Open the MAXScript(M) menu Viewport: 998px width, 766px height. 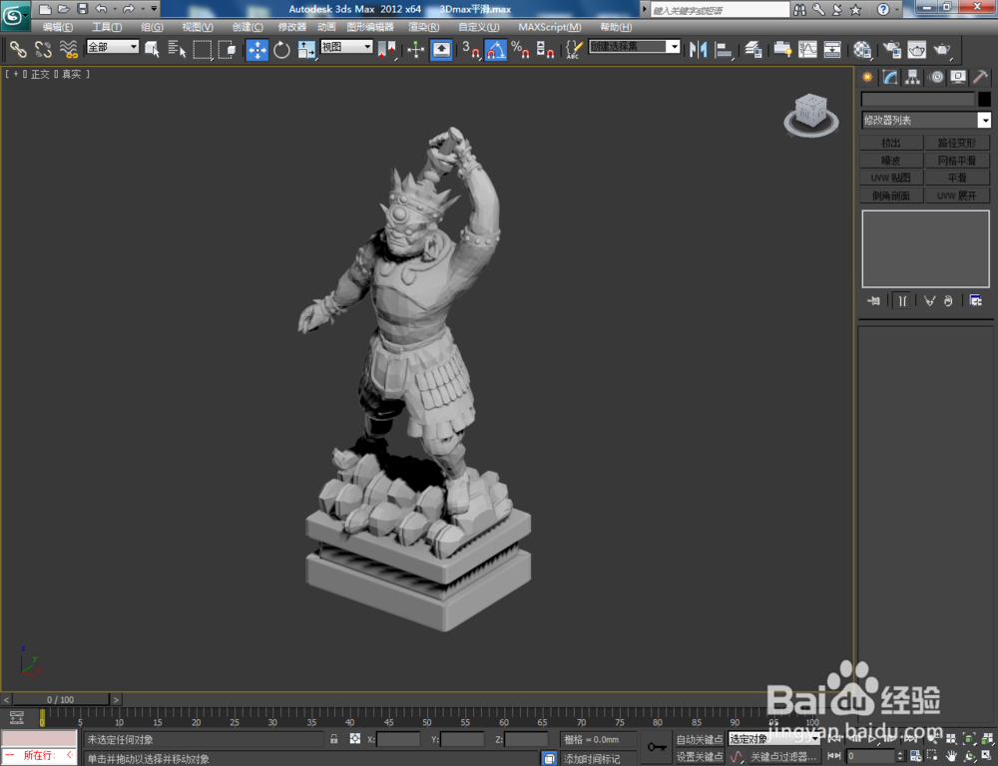pos(549,27)
